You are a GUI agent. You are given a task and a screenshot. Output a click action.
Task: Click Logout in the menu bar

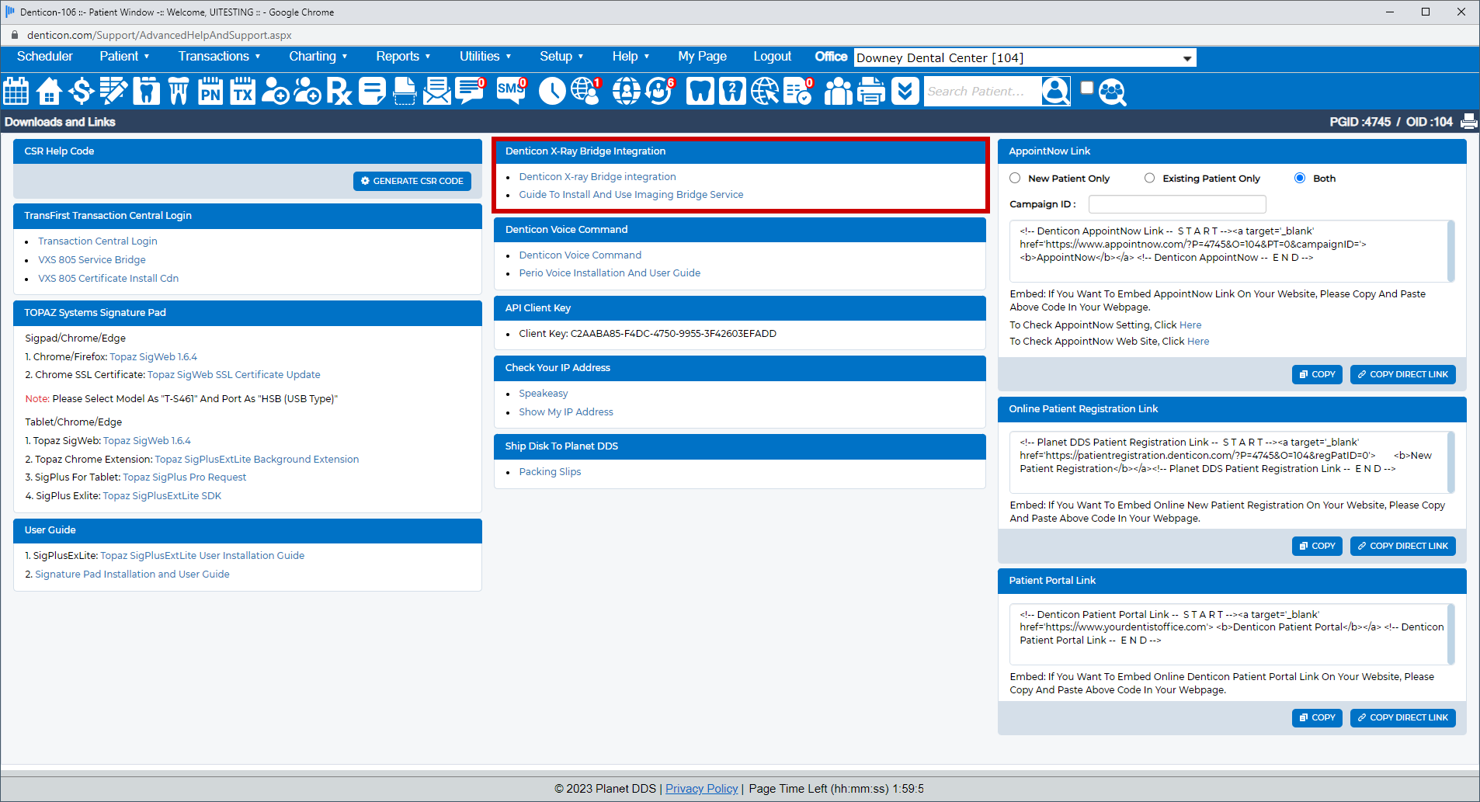click(x=772, y=56)
